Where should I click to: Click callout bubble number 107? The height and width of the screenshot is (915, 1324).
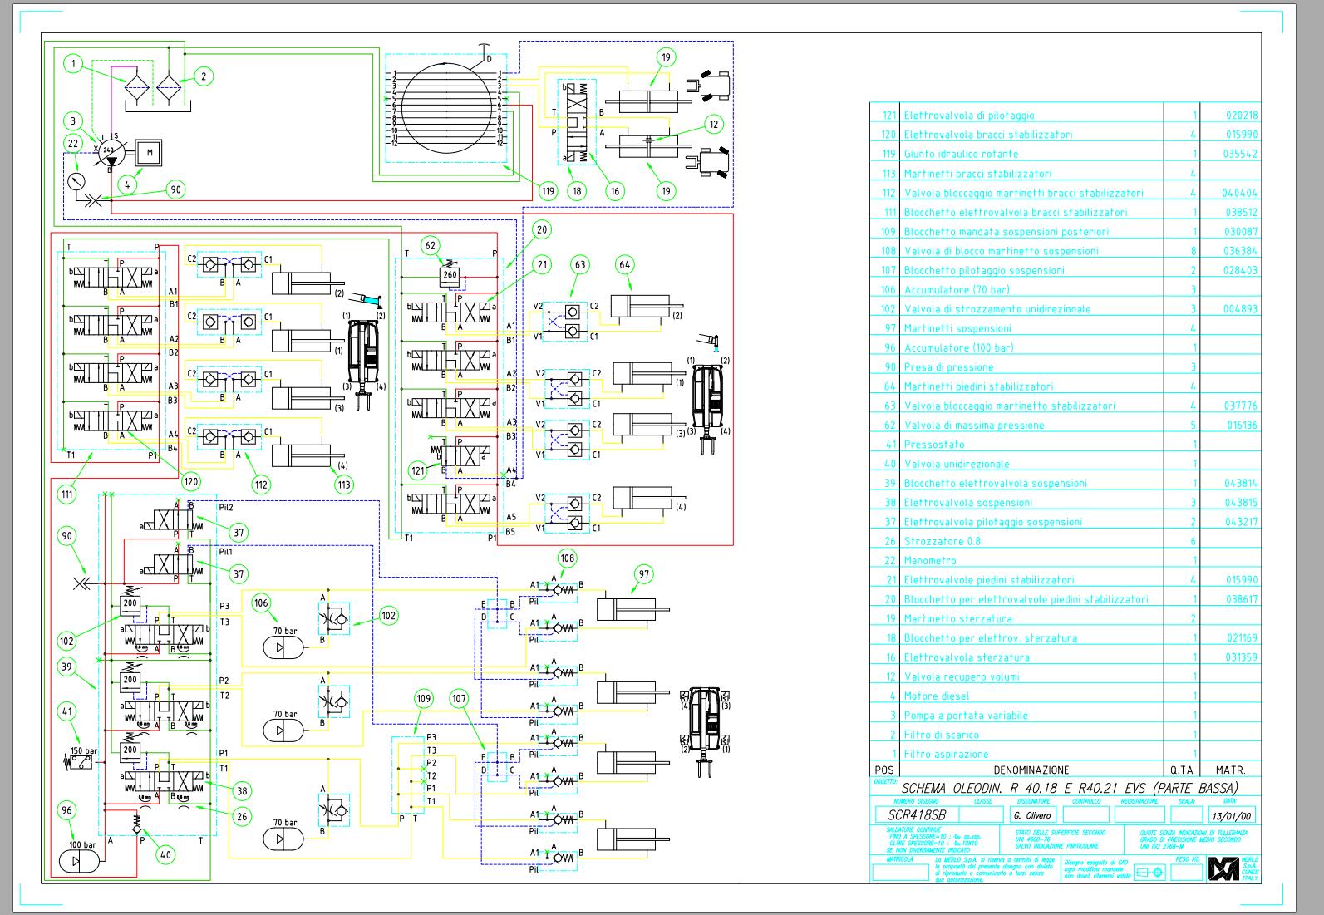460,699
